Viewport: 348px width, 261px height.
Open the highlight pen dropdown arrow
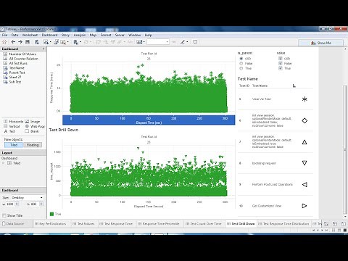tap(187, 42)
